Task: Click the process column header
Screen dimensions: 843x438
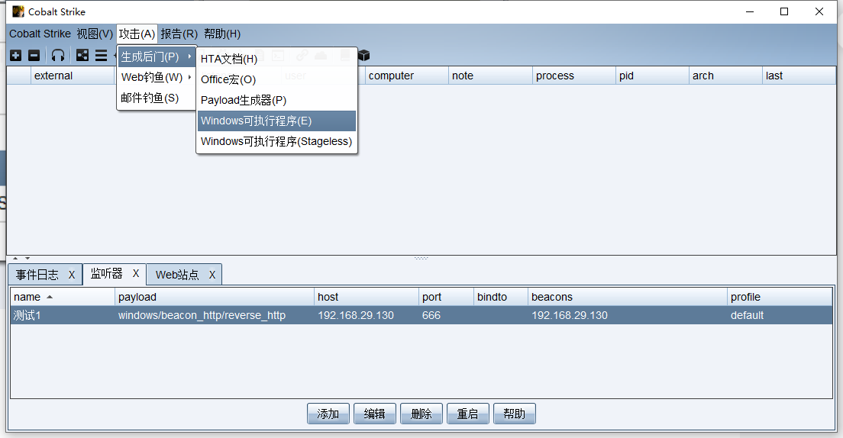Action: click(x=574, y=76)
